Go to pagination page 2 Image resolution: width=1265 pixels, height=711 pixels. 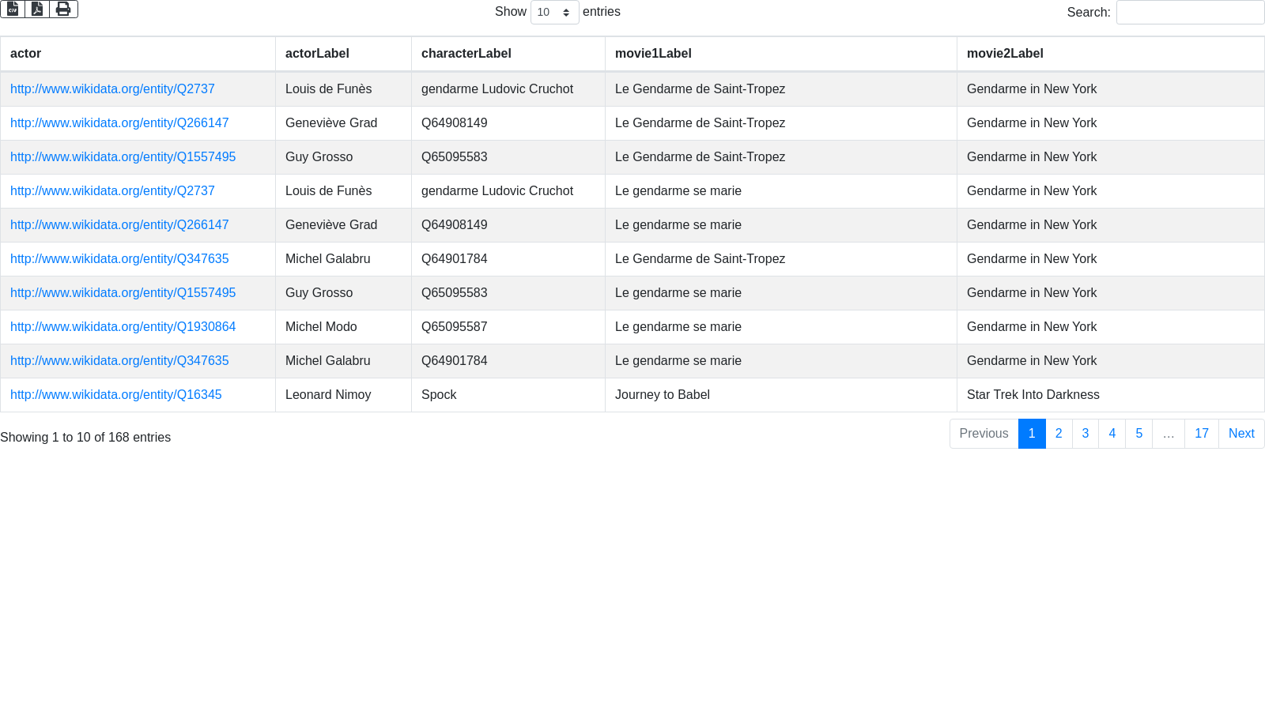coord(1059,434)
